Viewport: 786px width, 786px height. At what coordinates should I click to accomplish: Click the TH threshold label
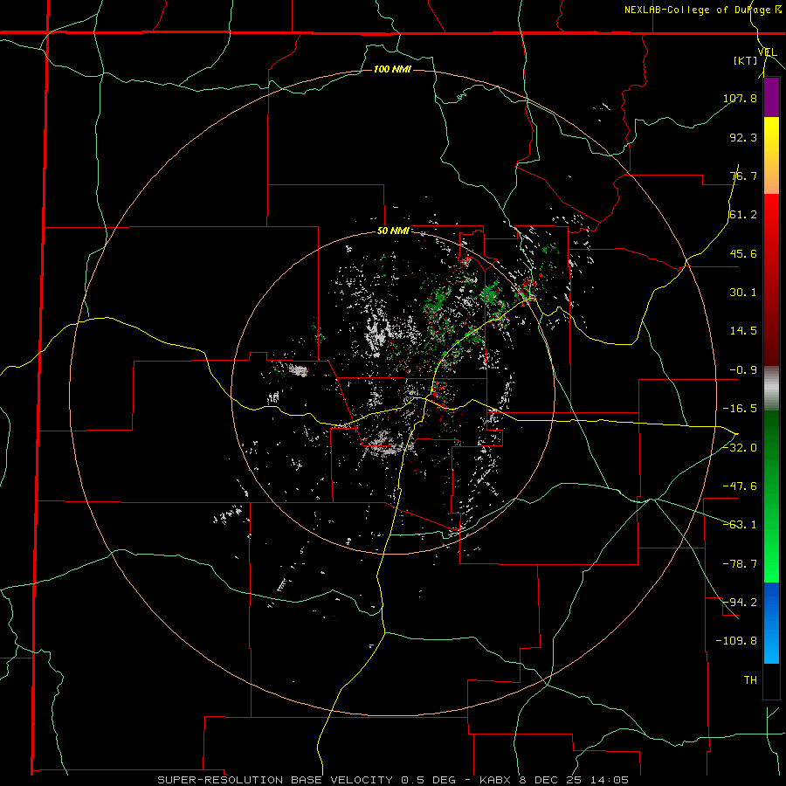(x=750, y=680)
